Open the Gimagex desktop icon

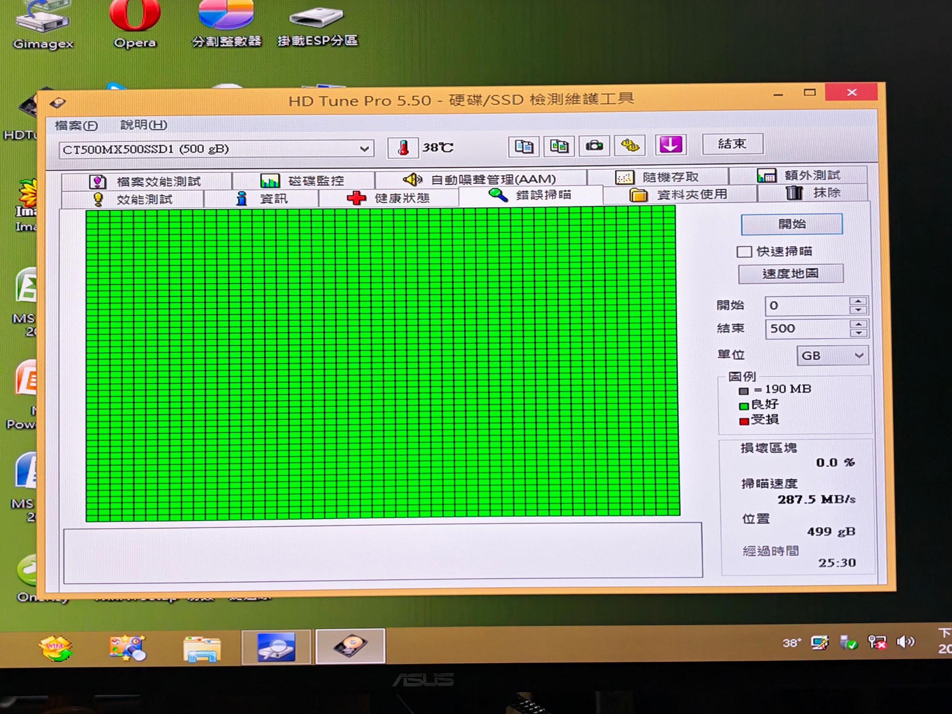pos(42,24)
